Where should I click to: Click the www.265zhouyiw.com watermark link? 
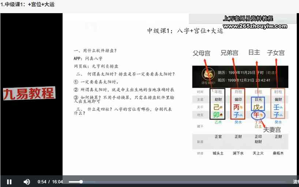point(255,26)
